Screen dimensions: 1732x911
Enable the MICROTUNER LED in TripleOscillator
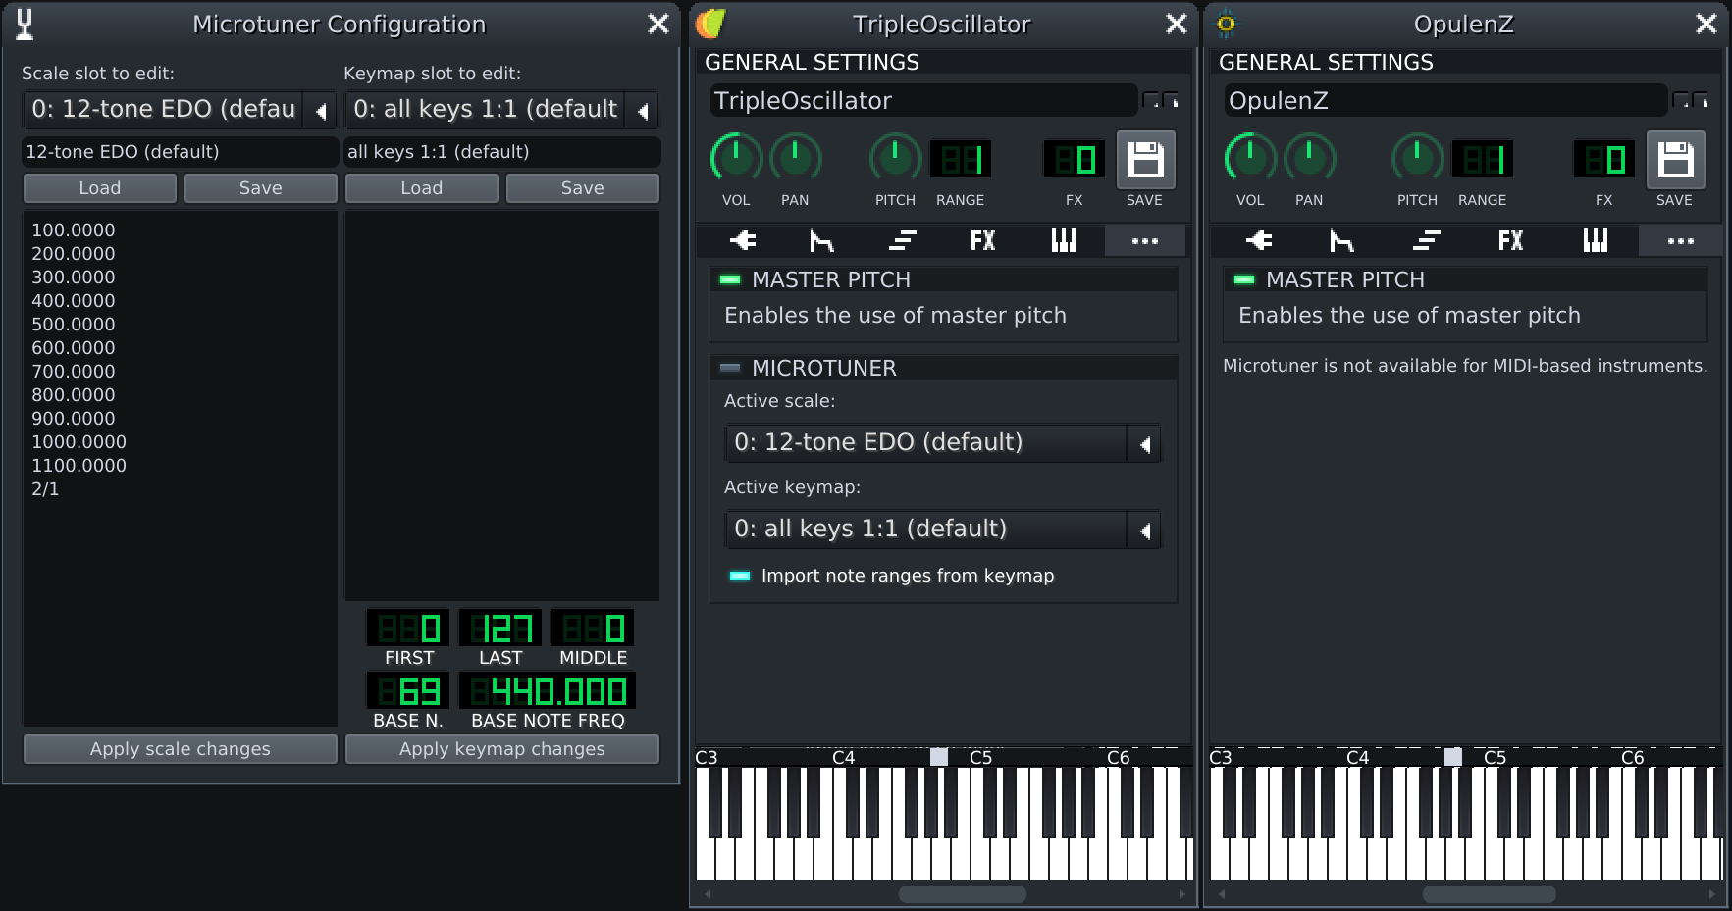[x=730, y=368]
